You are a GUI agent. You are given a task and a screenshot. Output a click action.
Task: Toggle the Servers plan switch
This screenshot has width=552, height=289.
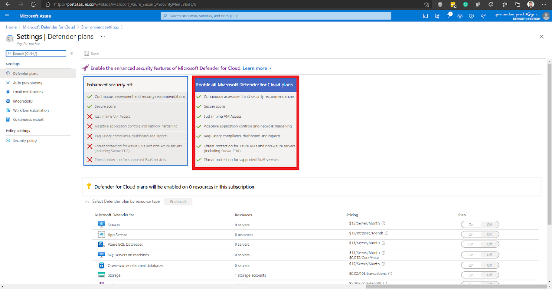coord(480,225)
